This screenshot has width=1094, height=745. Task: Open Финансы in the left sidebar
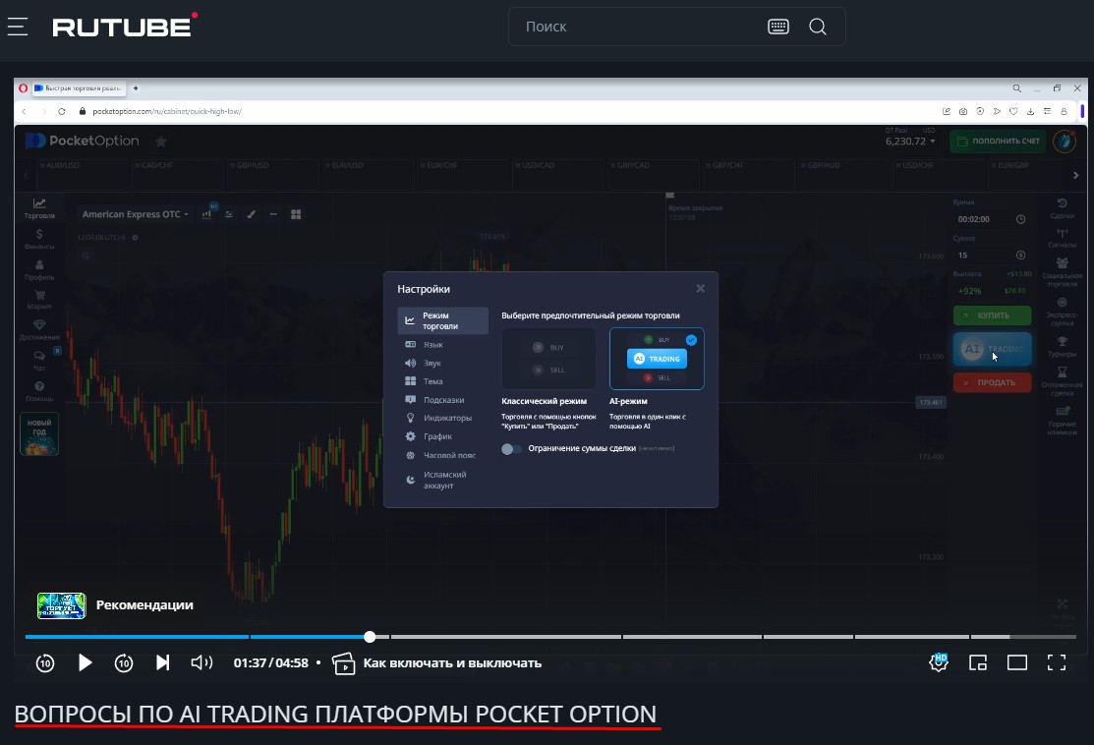click(39, 239)
